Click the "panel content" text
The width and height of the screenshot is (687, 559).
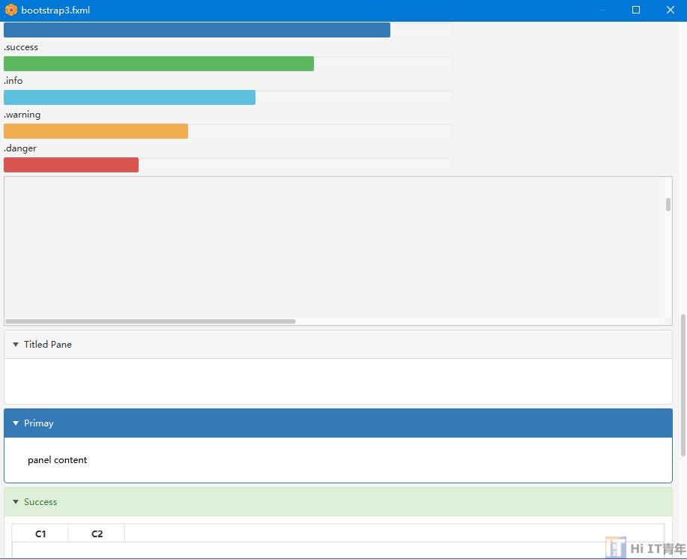tap(58, 460)
